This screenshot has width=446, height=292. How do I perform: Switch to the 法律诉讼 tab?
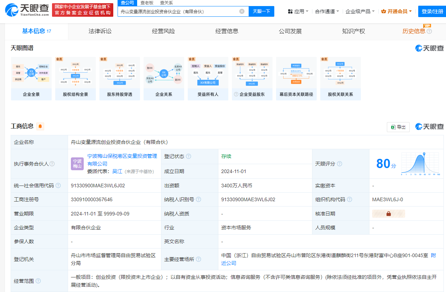click(x=100, y=31)
